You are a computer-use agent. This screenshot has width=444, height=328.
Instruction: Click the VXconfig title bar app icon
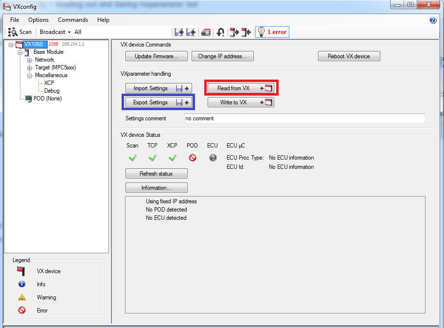pos(6,6)
